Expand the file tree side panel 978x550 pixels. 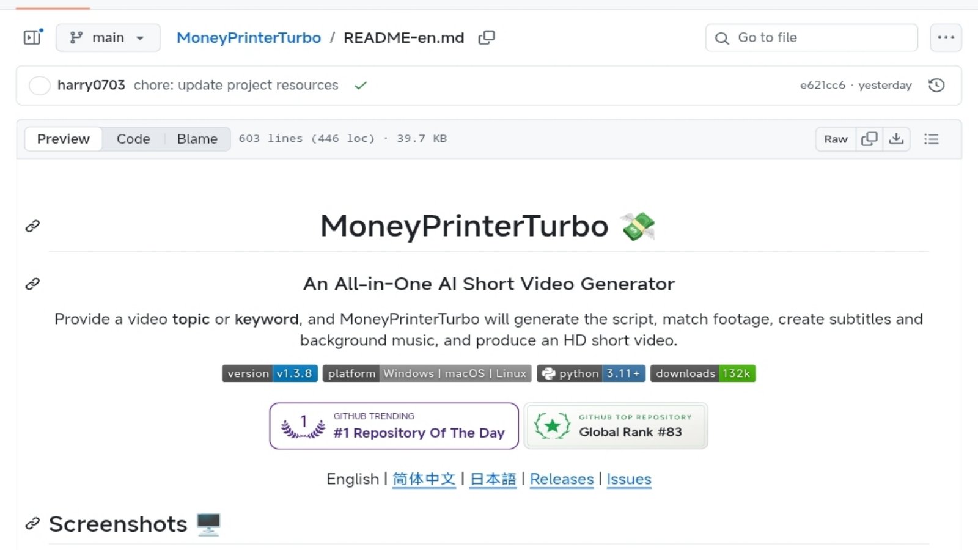point(33,37)
